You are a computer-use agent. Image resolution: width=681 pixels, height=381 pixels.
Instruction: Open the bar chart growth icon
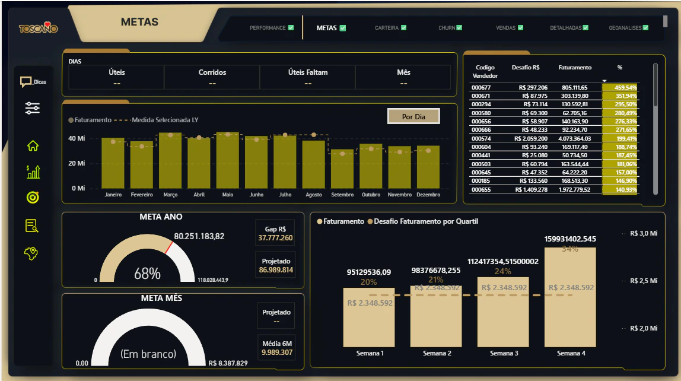point(33,172)
